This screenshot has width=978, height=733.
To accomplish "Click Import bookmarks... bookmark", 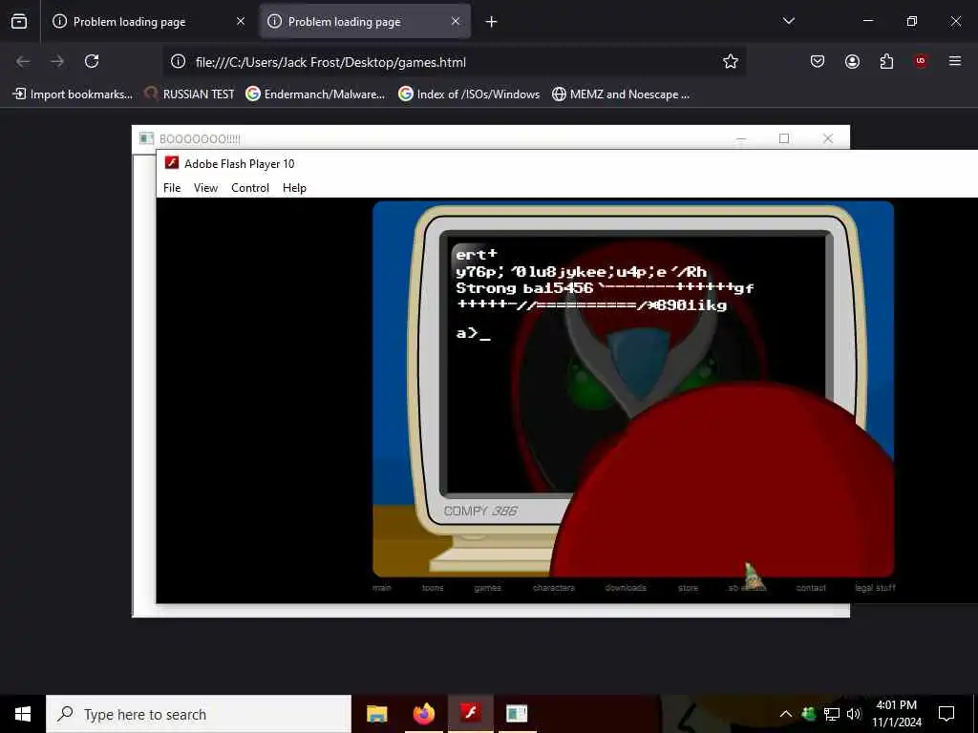I will tap(73, 94).
